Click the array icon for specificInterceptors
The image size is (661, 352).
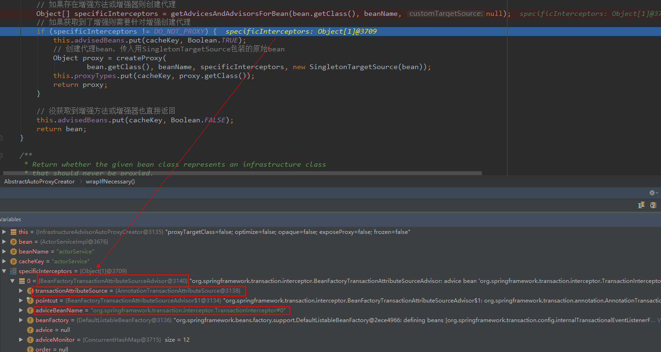coord(13,271)
